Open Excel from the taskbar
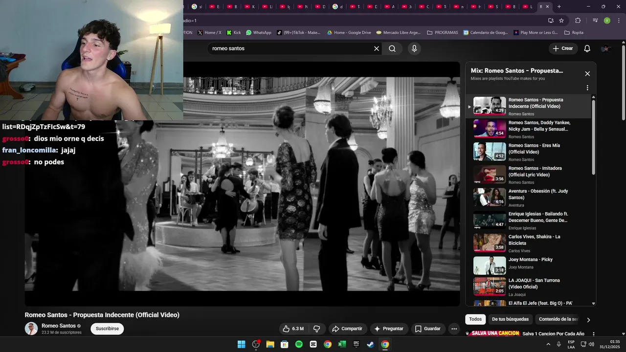Image resolution: width=626 pixels, height=352 pixels. point(342,344)
